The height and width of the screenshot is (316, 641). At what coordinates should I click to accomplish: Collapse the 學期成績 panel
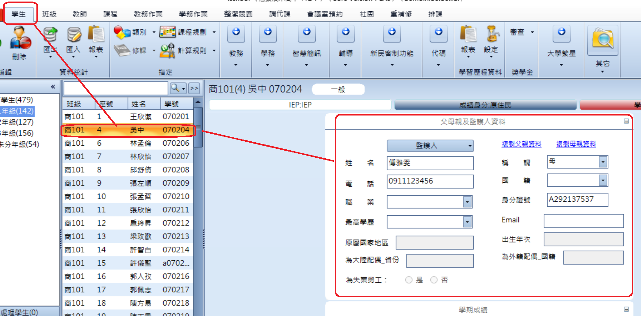coord(626,309)
